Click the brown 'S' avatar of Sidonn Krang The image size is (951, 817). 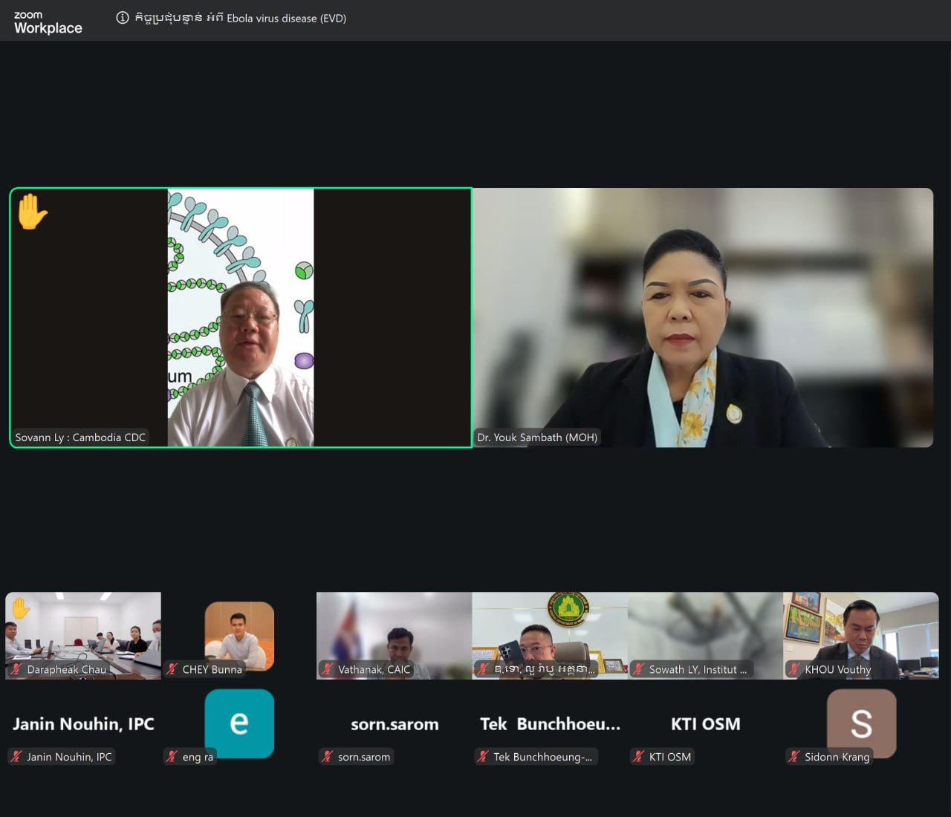coord(861,723)
